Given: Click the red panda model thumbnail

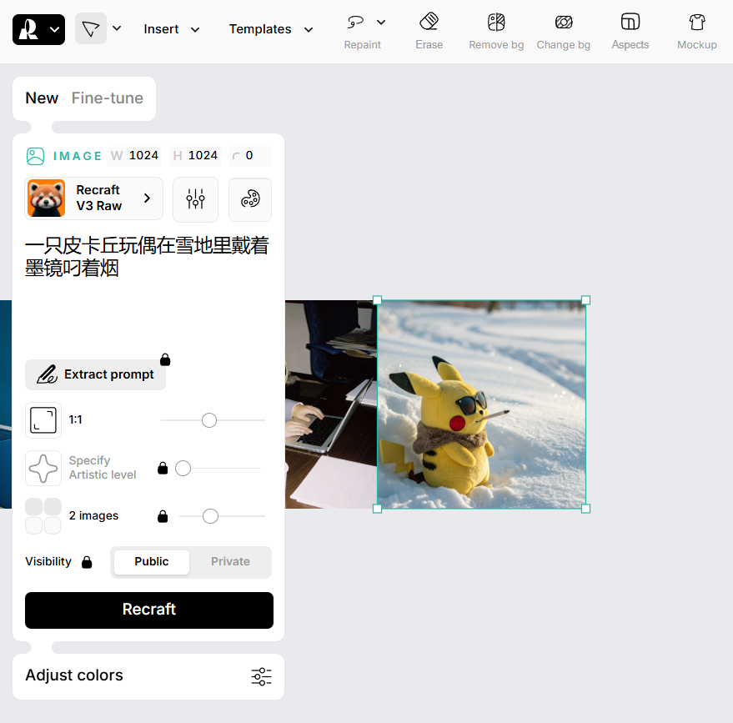Looking at the screenshot, I should (46, 198).
